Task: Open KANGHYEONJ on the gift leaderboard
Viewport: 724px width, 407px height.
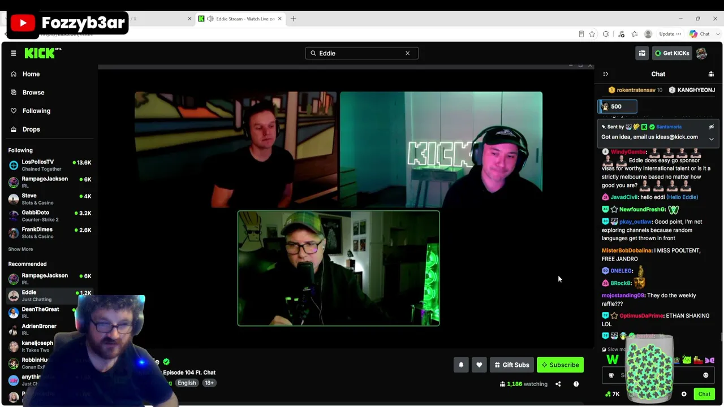Action: point(692,90)
